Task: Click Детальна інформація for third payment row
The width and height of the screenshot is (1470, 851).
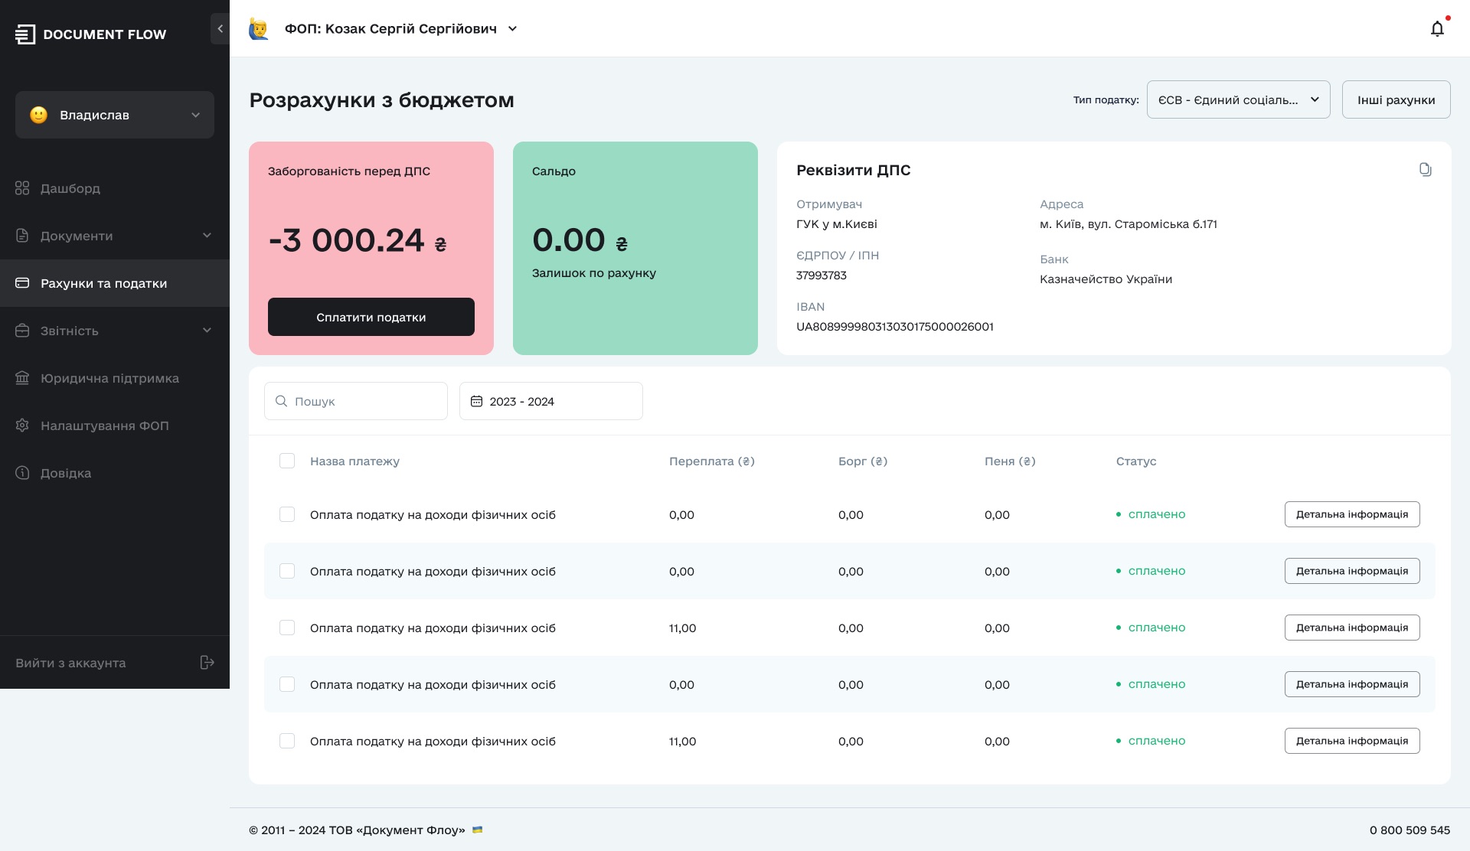Action: [x=1351, y=627]
